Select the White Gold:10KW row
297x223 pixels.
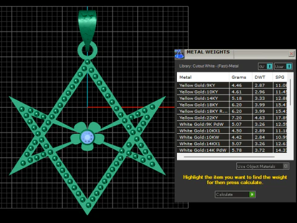pyautogui.click(x=232, y=137)
